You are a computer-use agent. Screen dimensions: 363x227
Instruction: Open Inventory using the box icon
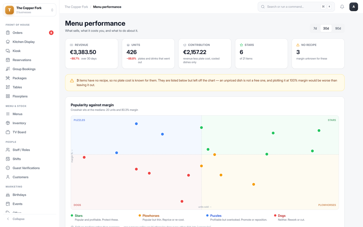8,123
